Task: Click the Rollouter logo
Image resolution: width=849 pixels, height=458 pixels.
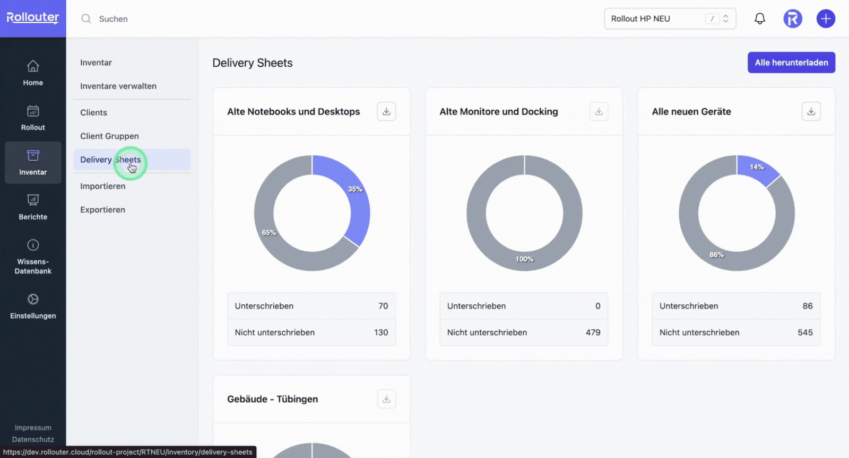Action: point(33,18)
